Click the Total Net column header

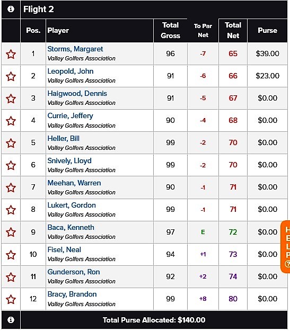(x=233, y=30)
